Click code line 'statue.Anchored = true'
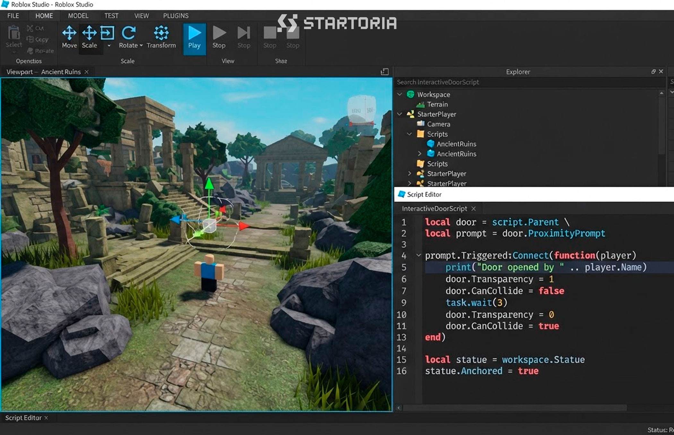This screenshot has width=674, height=435. click(x=482, y=371)
